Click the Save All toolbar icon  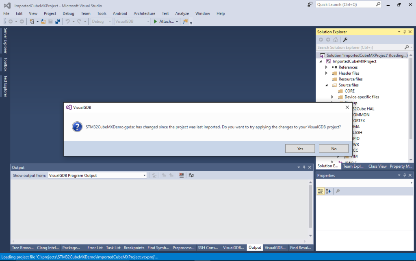click(x=58, y=22)
